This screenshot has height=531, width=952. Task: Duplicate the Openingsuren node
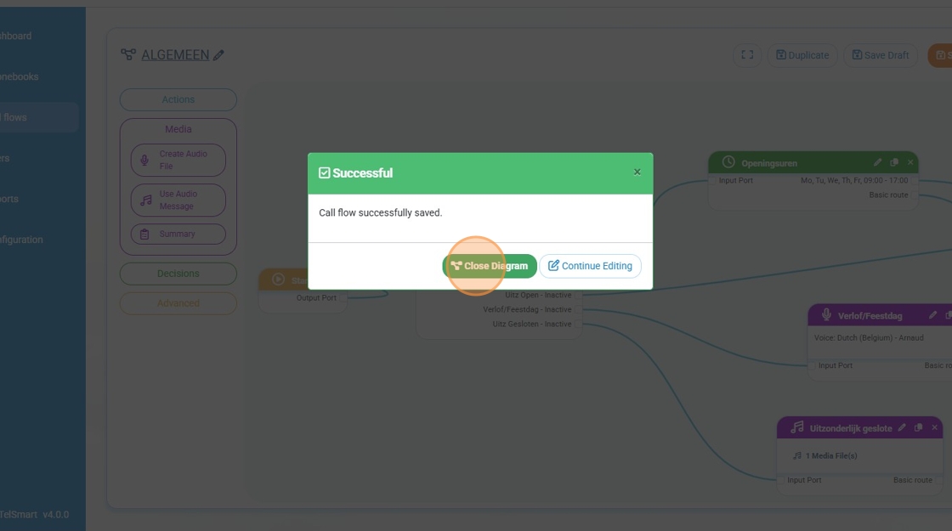click(x=894, y=162)
